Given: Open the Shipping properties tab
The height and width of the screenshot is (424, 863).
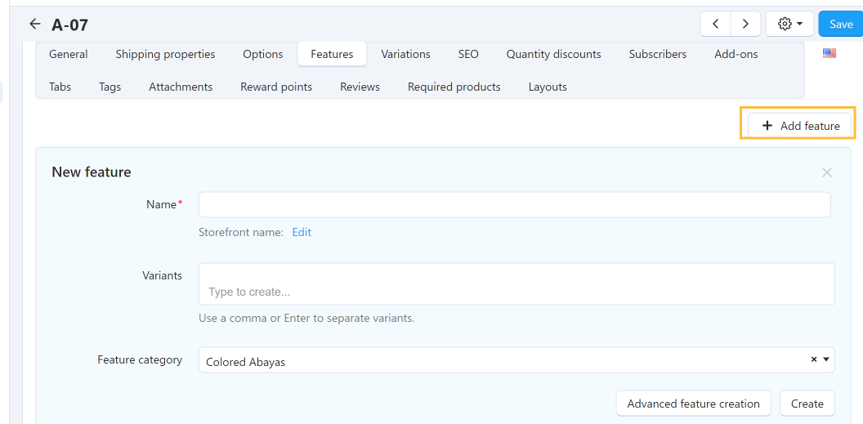Looking at the screenshot, I should [165, 54].
